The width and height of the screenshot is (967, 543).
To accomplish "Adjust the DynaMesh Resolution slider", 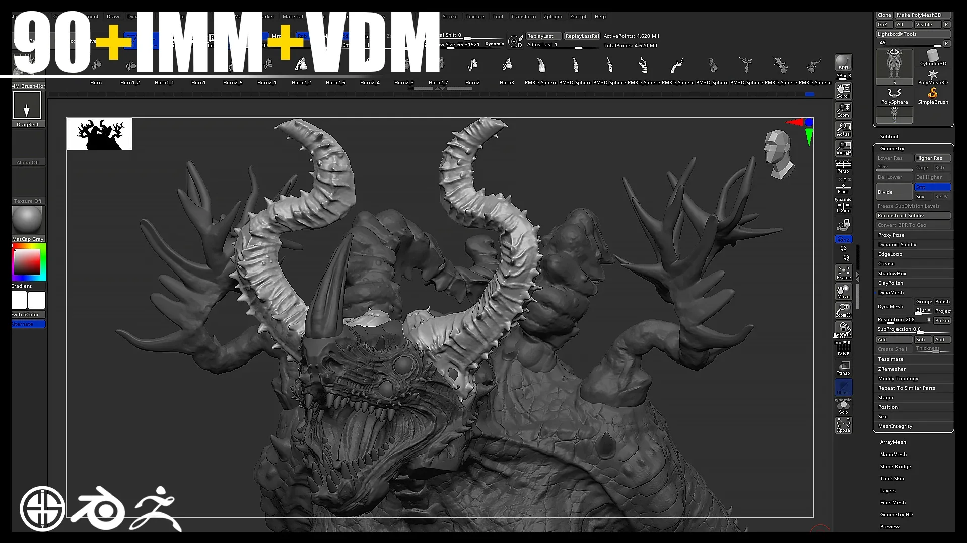I will click(904, 320).
